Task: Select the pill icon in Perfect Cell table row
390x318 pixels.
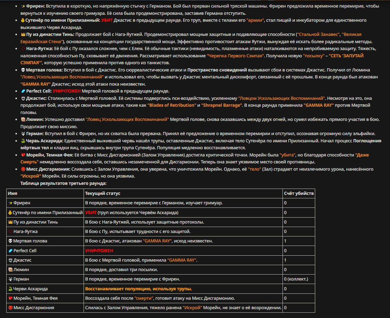Action: [10, 251]
